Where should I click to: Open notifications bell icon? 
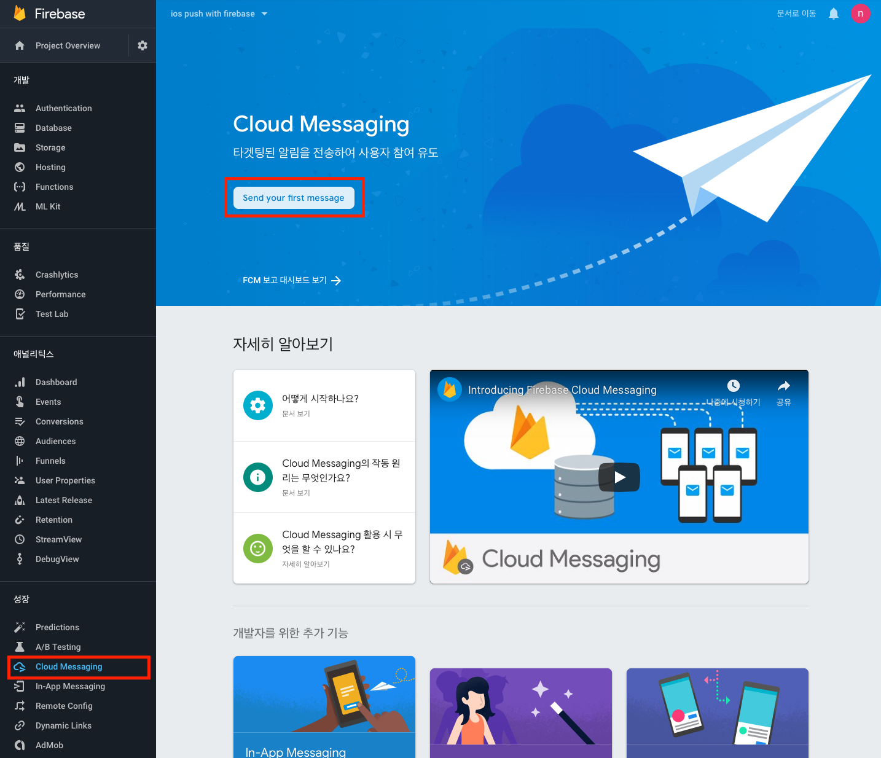[x=834, y=14]
